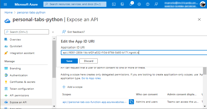Focus the sidebar Search (Ctrl+/) box

(27, 32)
